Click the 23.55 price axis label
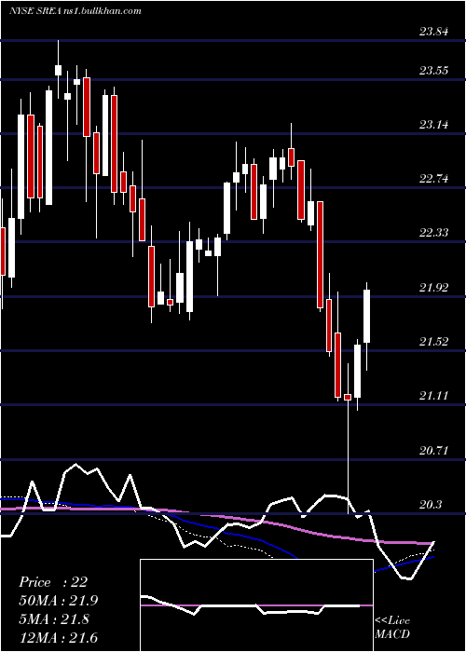Image resolution: width=466 pixels, height=652 pixels. tap(434, 70)
